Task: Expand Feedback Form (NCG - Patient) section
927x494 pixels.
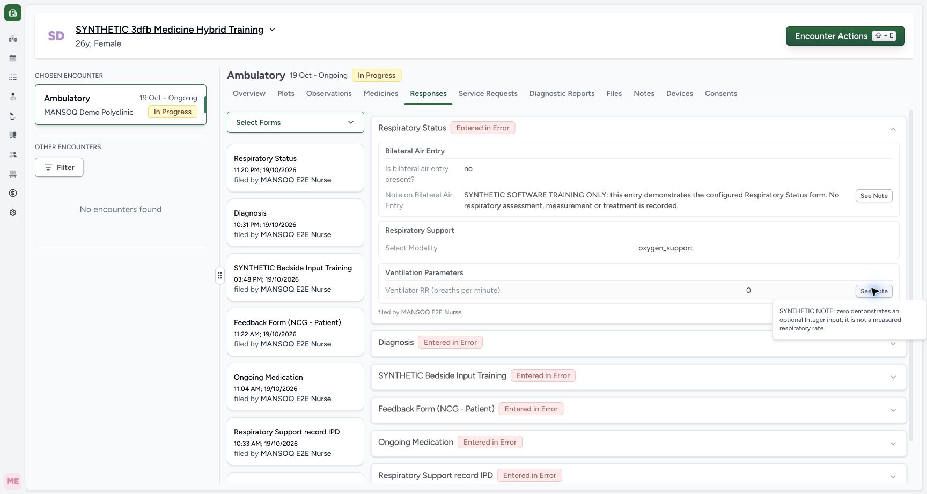Action: coord(893,410)
